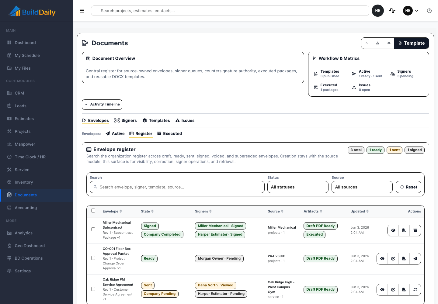Open the signers people-check button near Template

pos(389,43)
